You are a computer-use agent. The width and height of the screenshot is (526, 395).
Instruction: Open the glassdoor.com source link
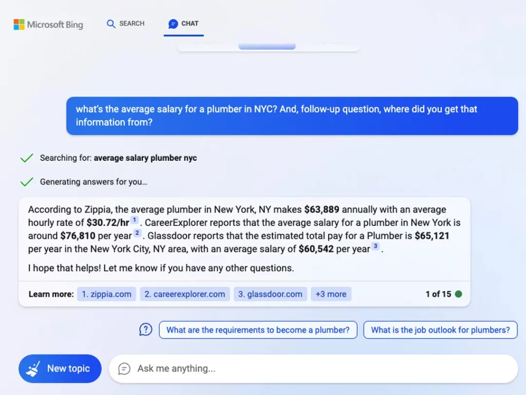[x=270, y=294]
